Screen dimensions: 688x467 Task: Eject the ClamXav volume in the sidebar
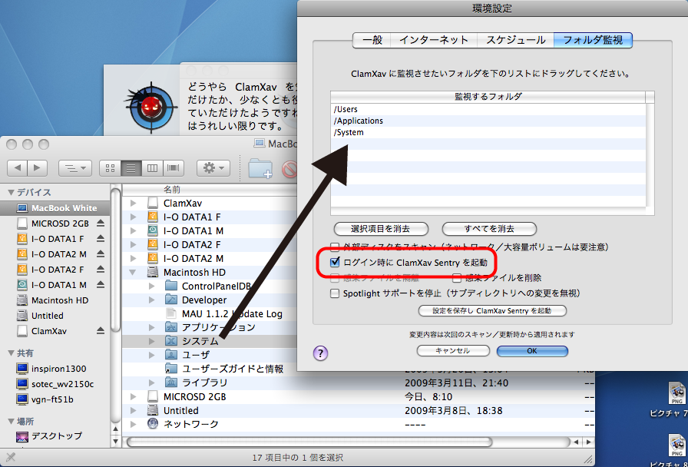[101, 331]
